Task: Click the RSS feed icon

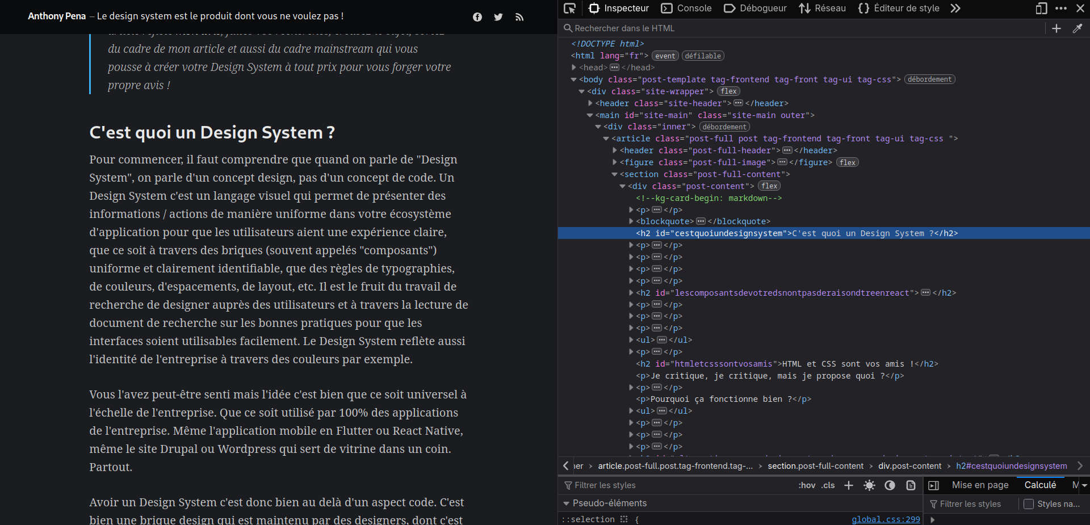Action: (519, 17)
